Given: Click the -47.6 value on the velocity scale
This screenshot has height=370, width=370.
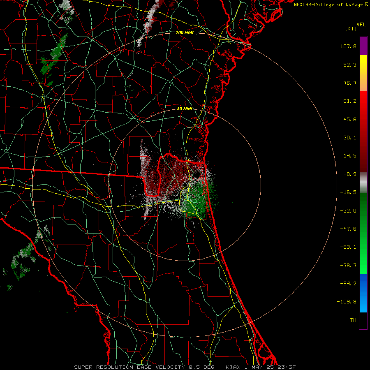Looking at the screenshot, I should point(348,229).
